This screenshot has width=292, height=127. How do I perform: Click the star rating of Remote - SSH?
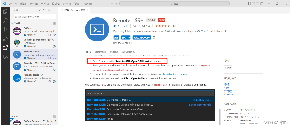tap(163, 26)
